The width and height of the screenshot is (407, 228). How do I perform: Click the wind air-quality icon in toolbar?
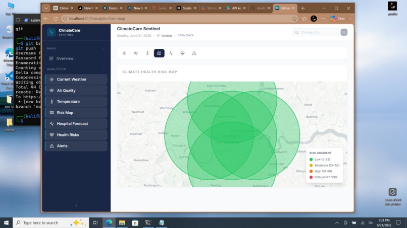pyautogui.click(x=136, y=53)
